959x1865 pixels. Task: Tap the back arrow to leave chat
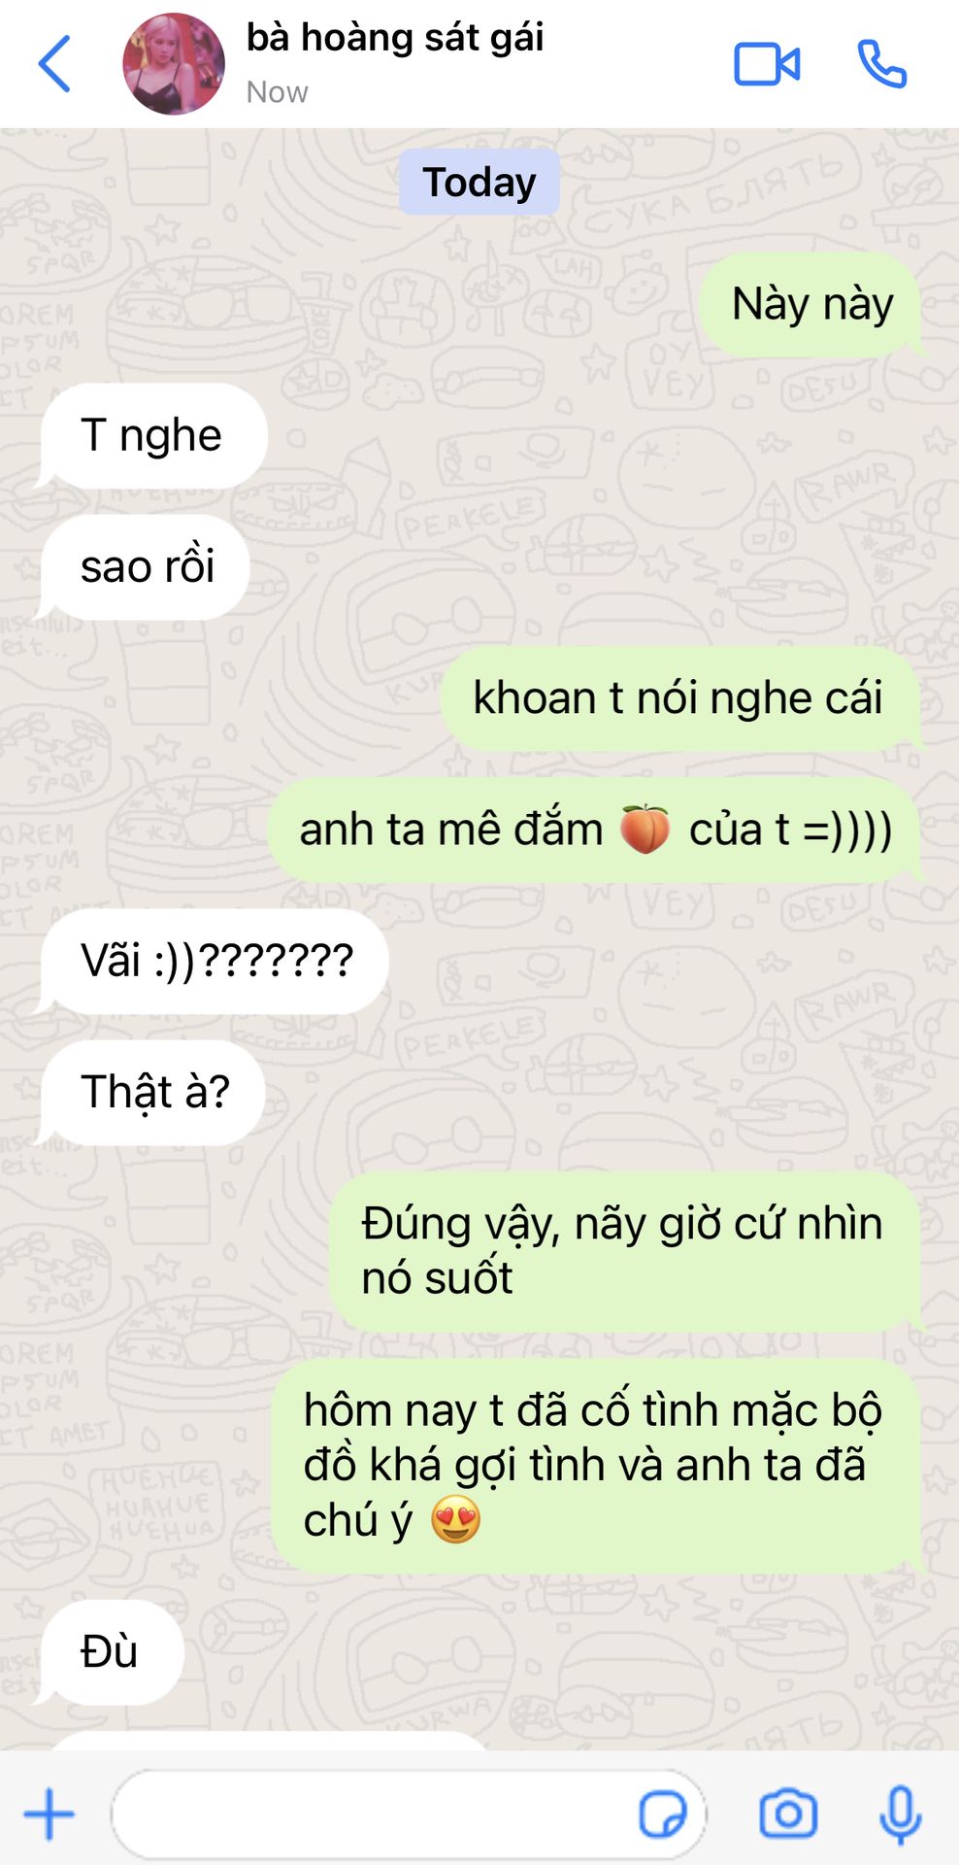tap(54, 64)
